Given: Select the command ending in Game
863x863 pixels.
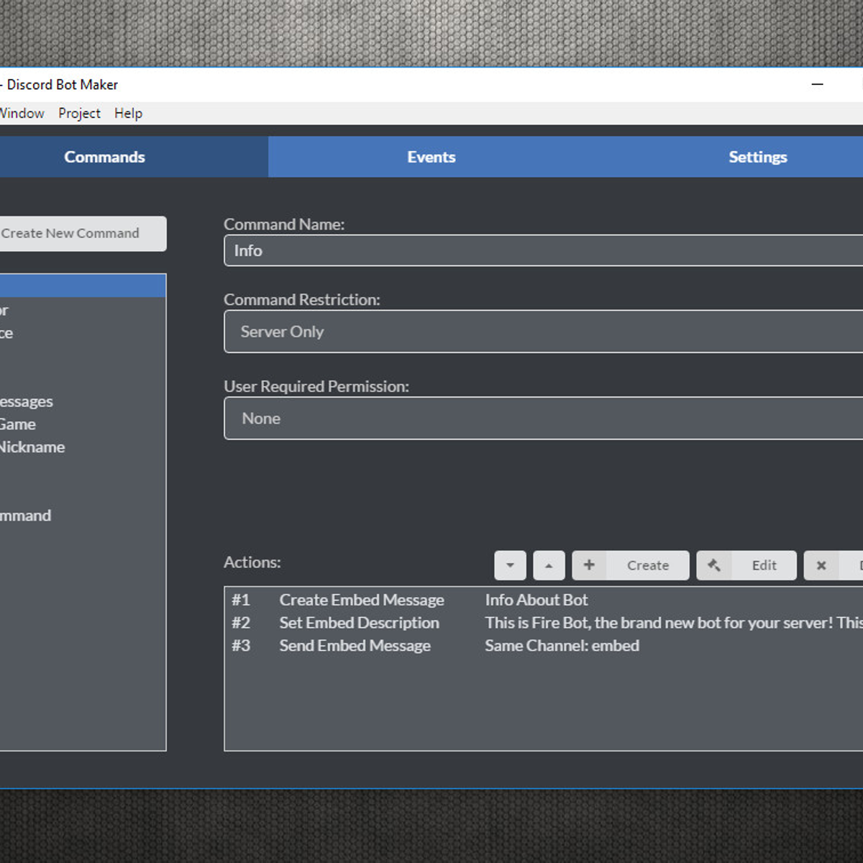Looking at the screenshot, I should point(18,424).
